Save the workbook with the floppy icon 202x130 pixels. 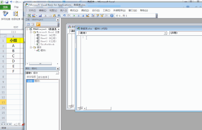coord(40,16)
